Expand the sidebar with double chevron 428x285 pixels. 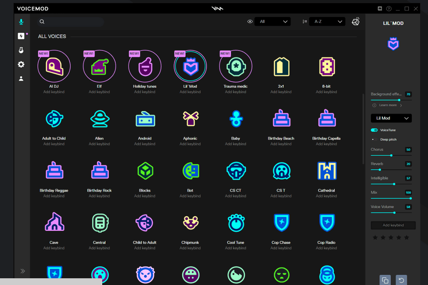coord(23,271)
